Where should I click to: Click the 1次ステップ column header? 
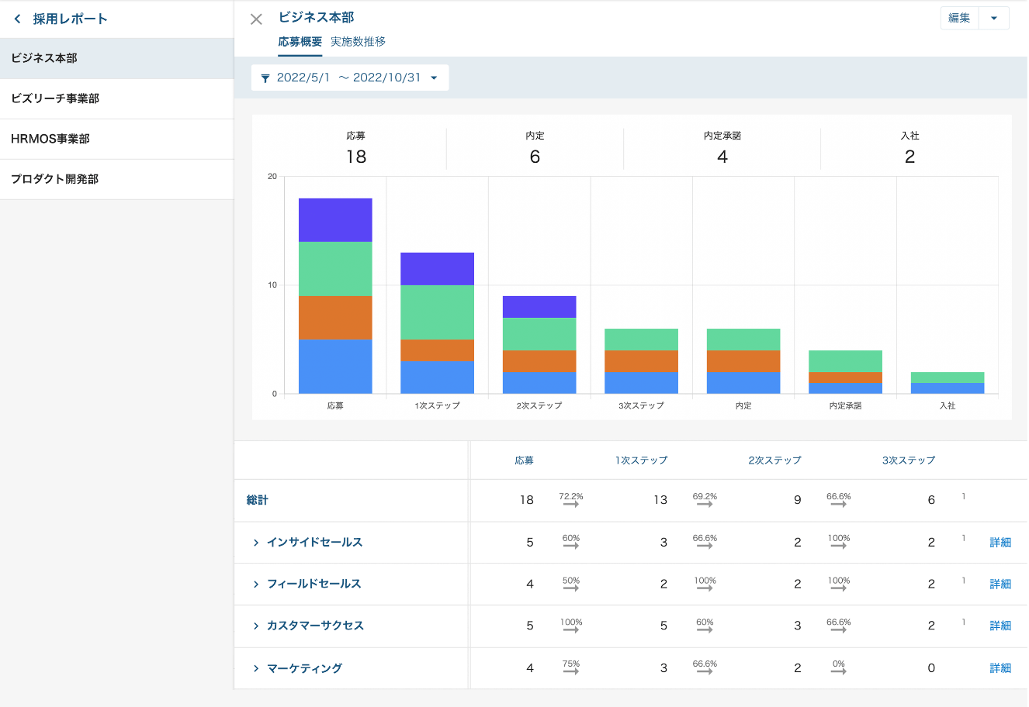pyautogui.click(x=641, y=460)
